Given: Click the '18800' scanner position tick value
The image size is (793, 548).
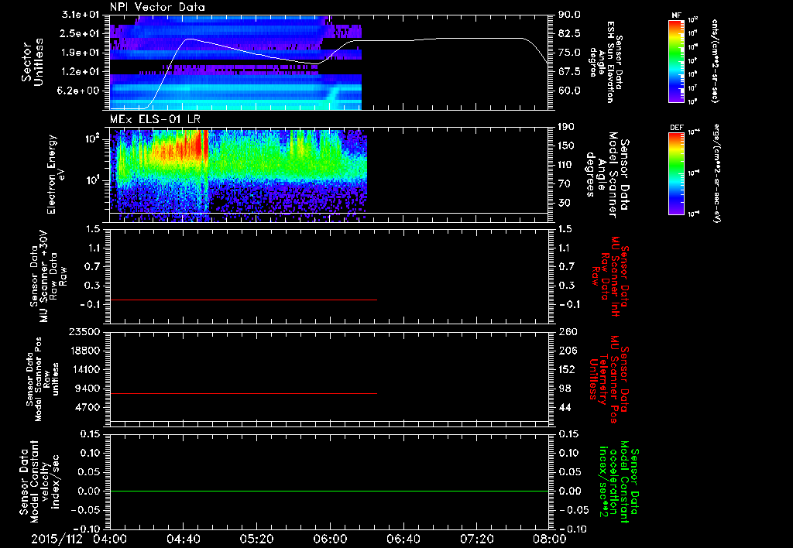Looking at the screenshot, I should pyautogui.click(x=84, y=351).
